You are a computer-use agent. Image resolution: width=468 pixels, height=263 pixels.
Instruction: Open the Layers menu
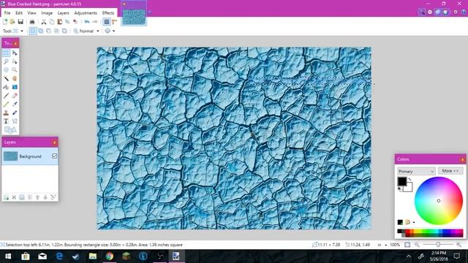(63, 13)
